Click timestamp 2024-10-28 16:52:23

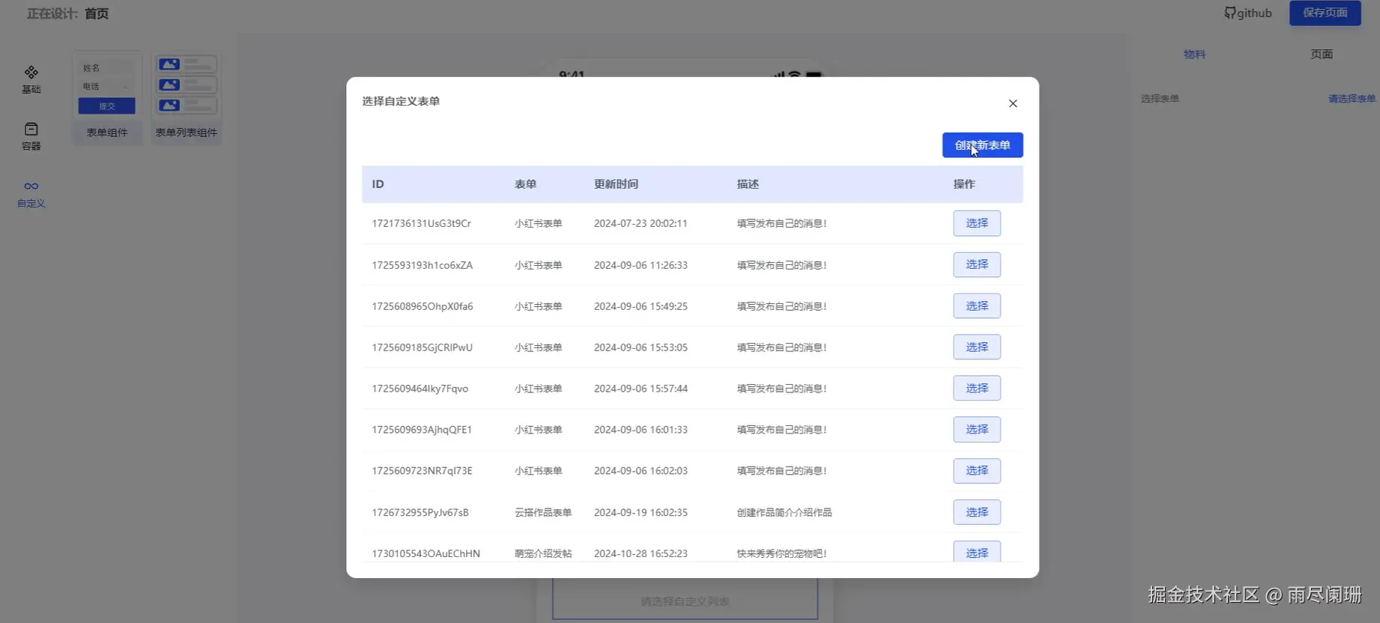[641, 554]
